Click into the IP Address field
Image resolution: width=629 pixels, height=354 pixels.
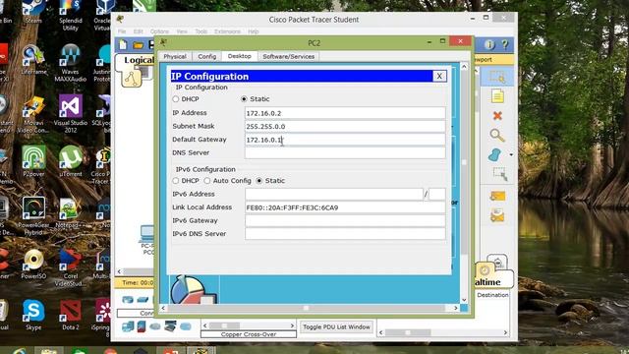[345, 113]
